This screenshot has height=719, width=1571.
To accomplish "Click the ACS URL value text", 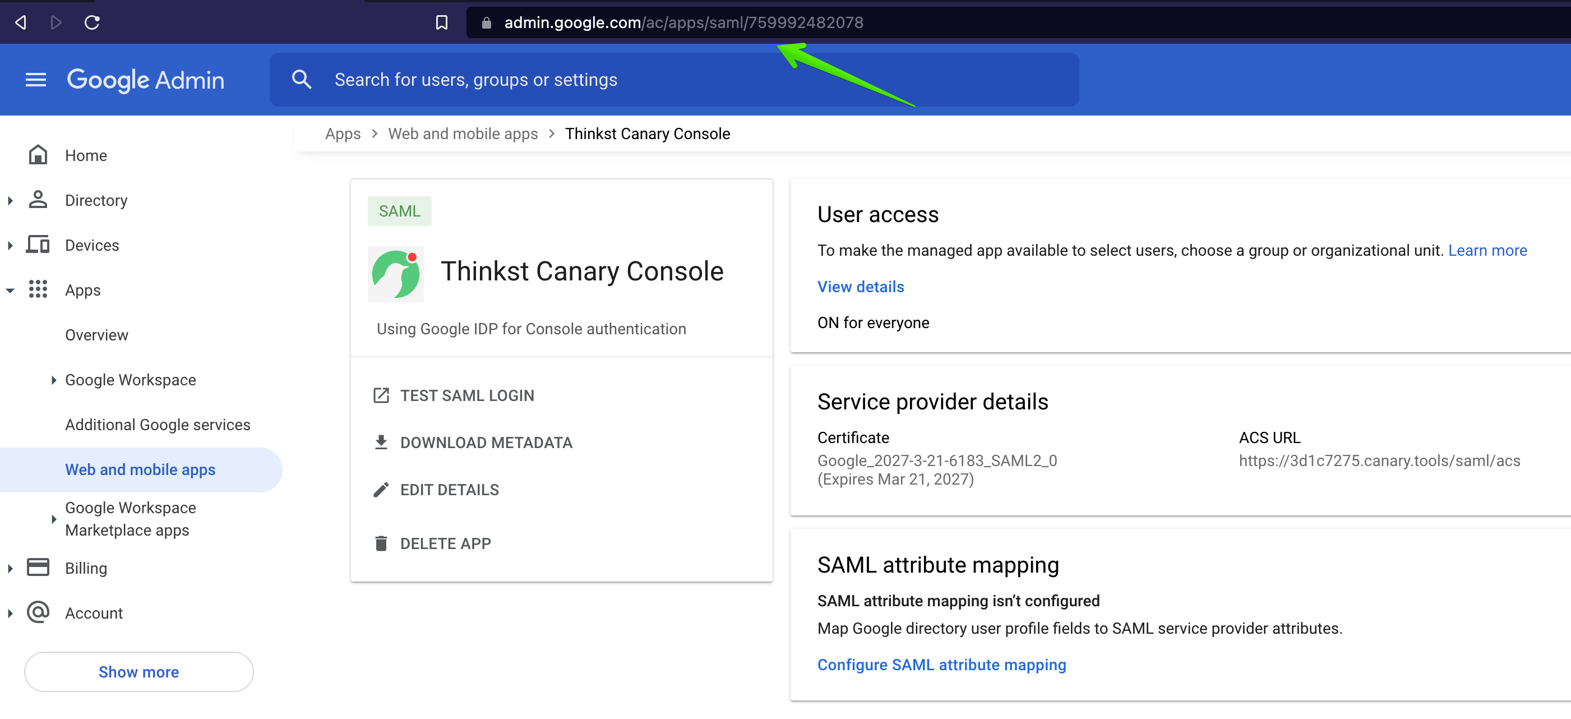I will point(1379,461).
